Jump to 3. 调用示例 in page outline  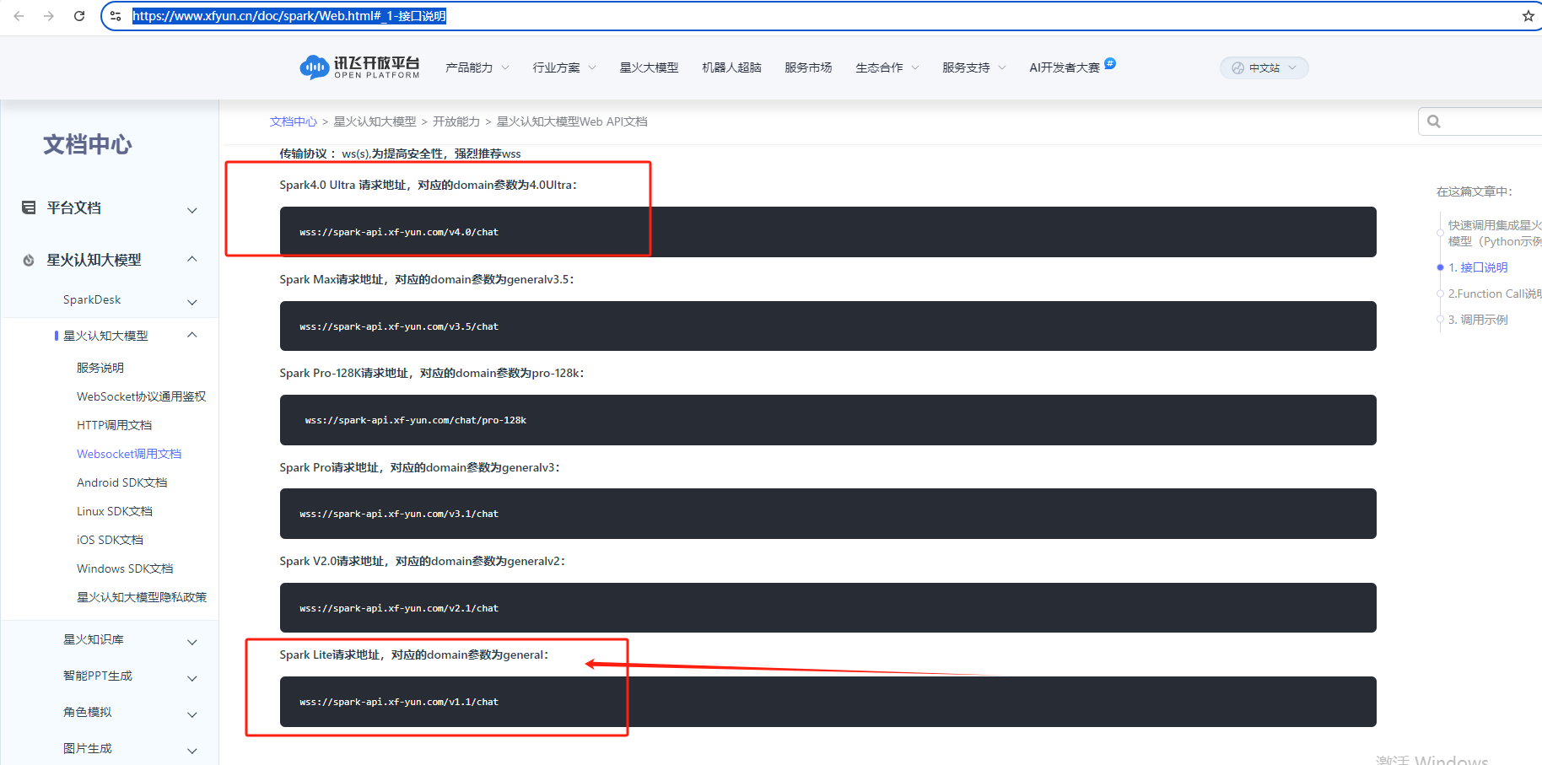coord(1478,320)
